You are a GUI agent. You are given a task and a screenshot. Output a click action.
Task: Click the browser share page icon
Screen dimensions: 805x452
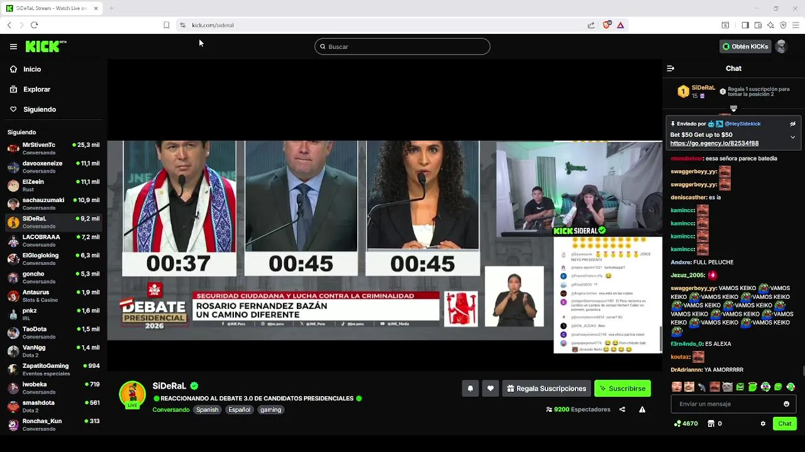[591, 25]
